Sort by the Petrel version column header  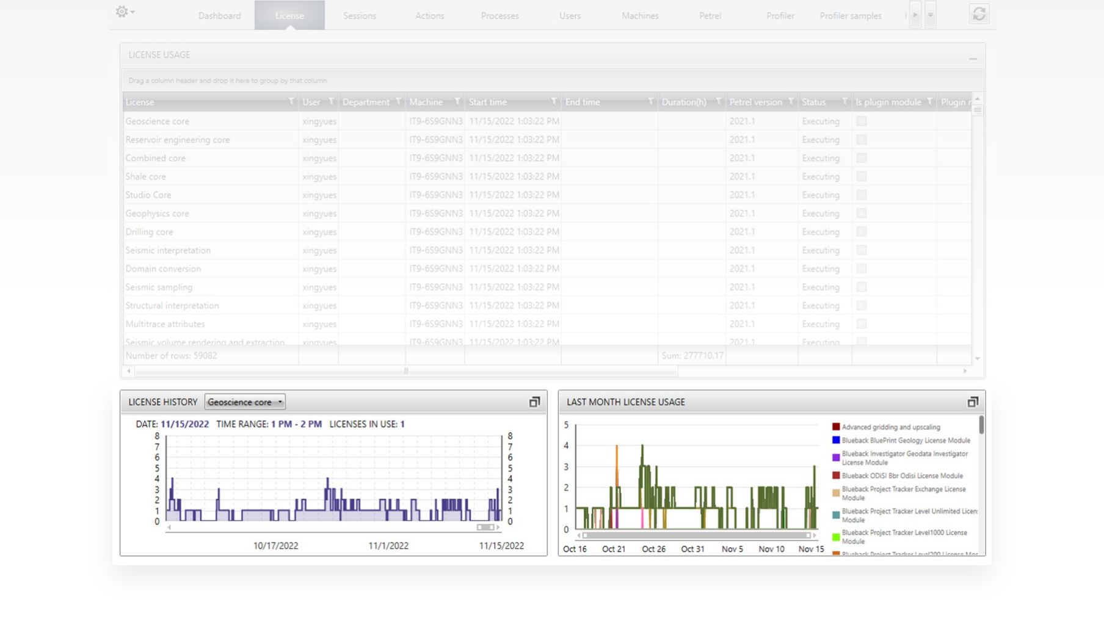coord(755,102)
